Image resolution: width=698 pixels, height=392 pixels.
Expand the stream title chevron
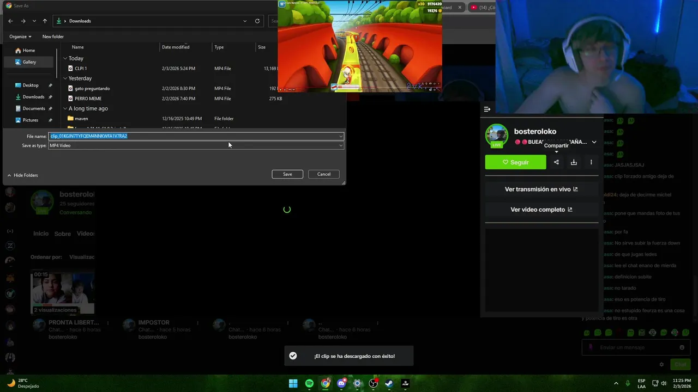tap(594, 142)
